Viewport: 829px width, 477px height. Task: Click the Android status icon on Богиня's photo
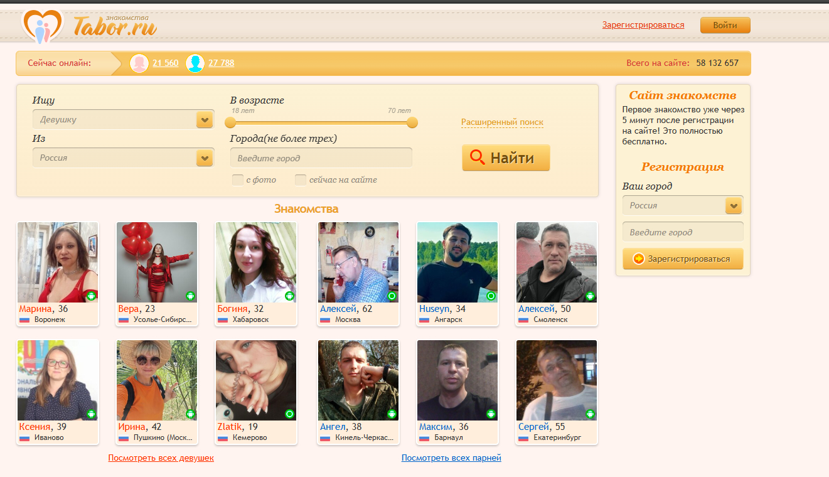tap(289, 296)
